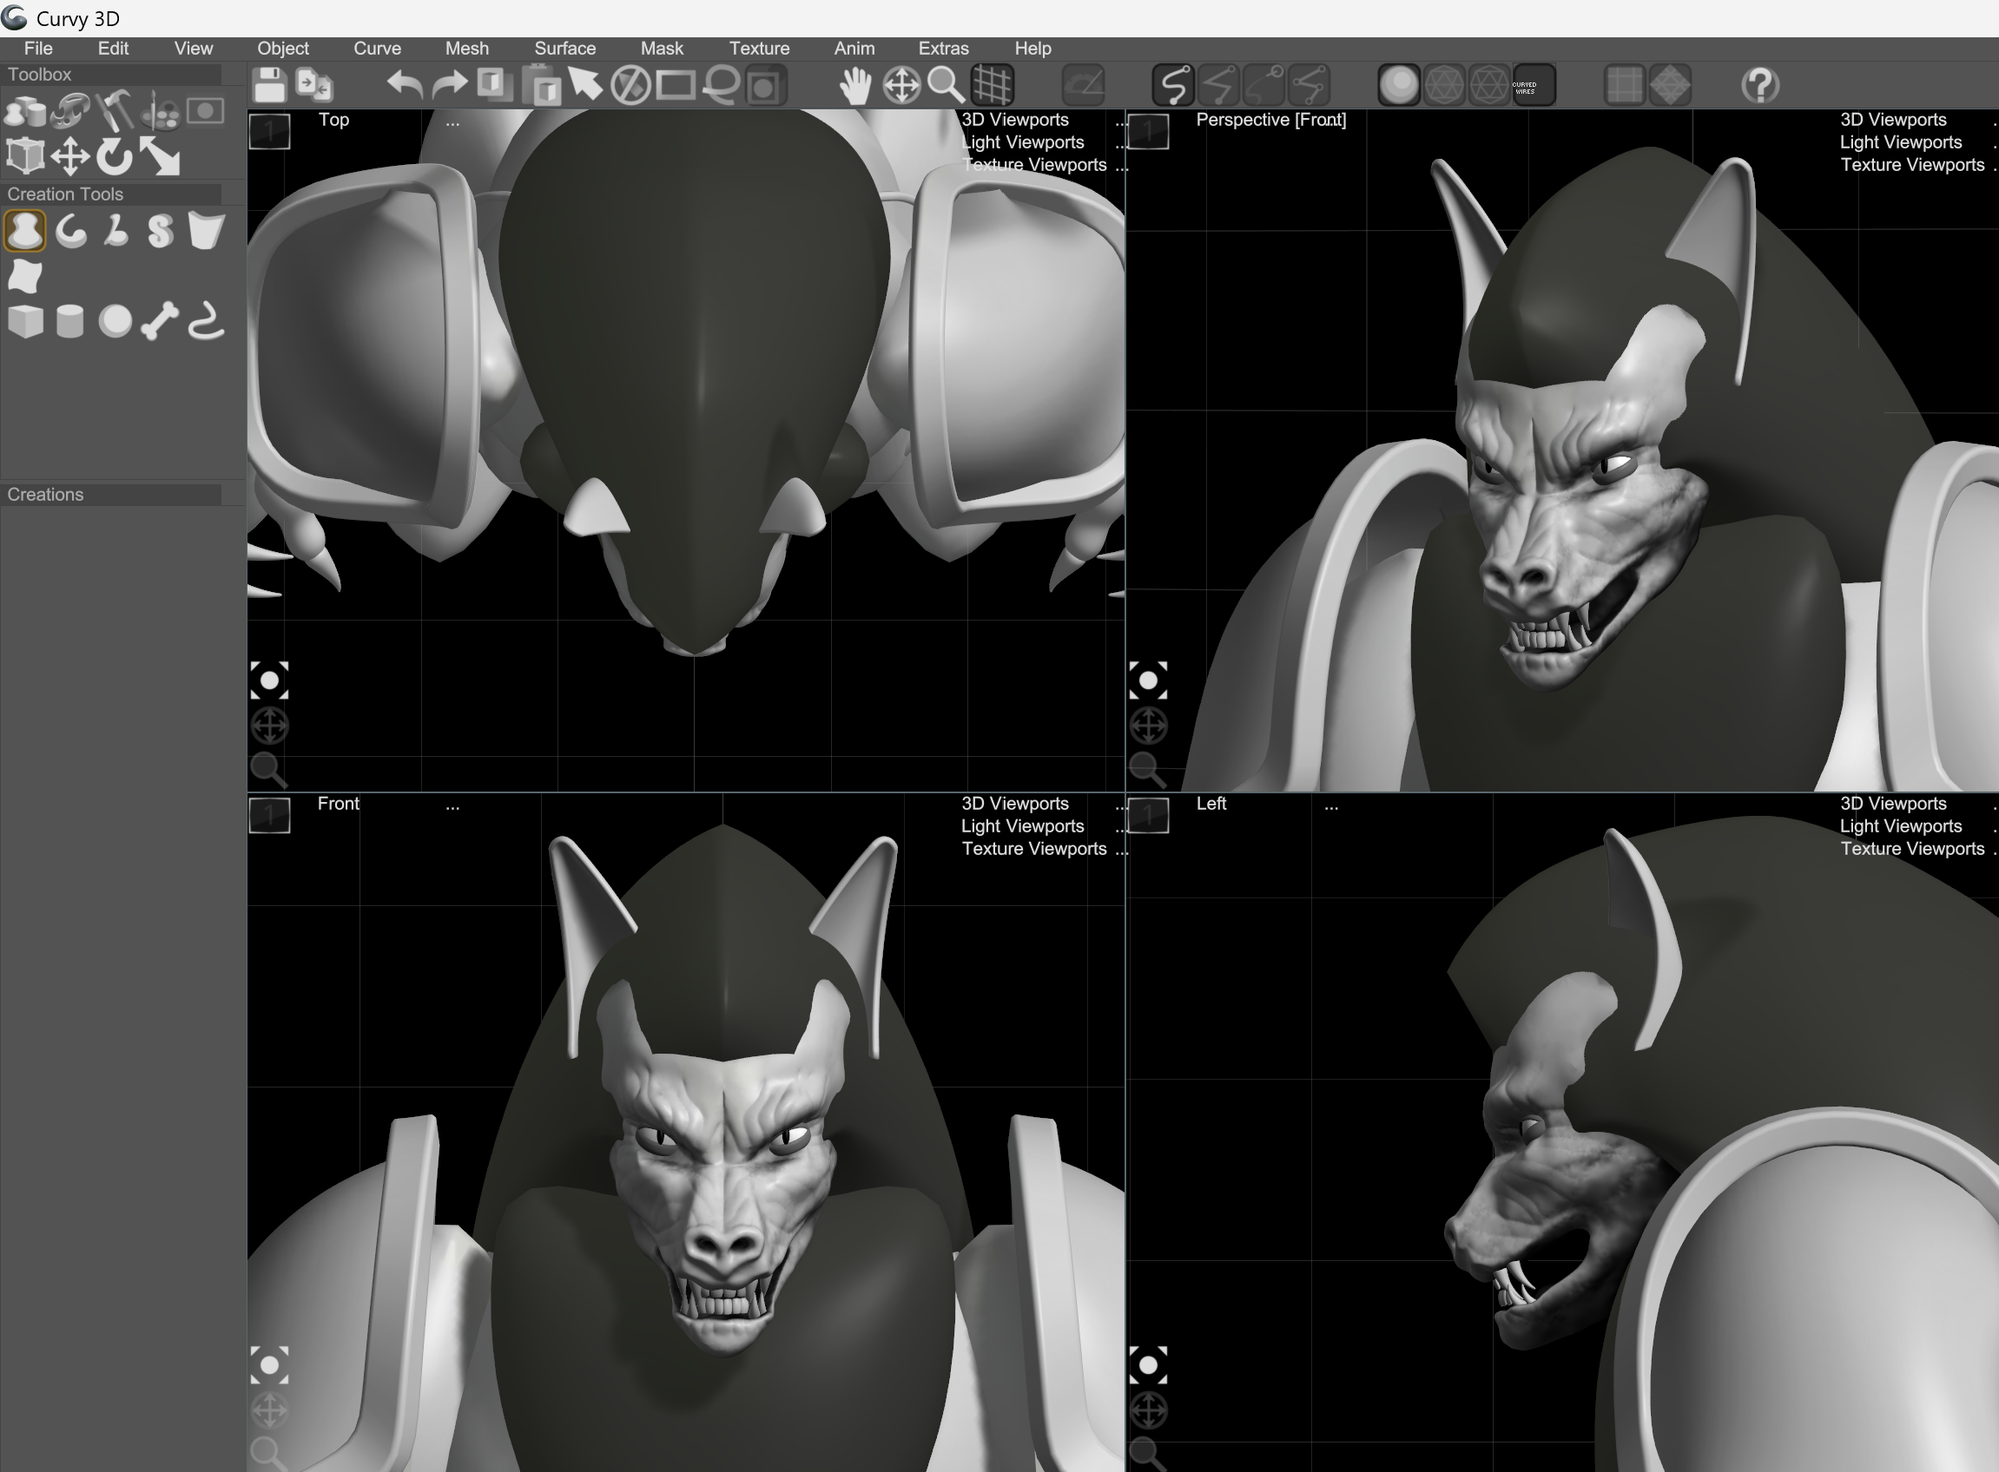Click Light Viewports in the Perspective viewport
This screenshot has height=1472, width=1999.
pos(1901,142)
